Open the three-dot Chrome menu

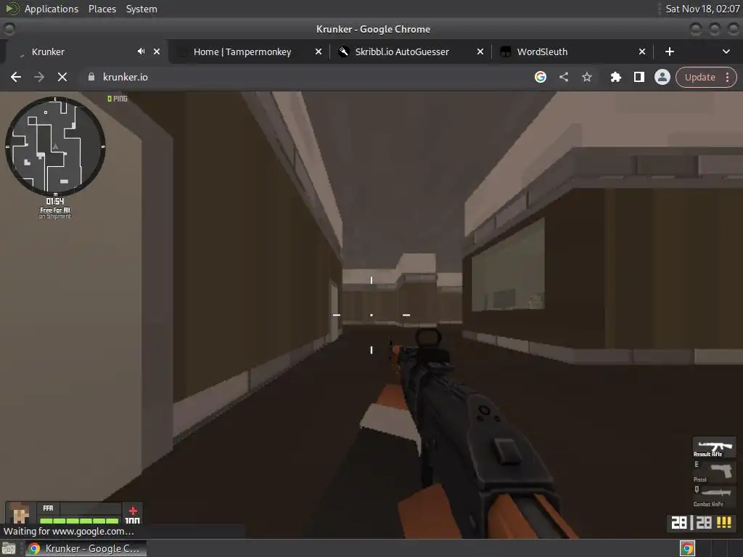coord(727,77)
